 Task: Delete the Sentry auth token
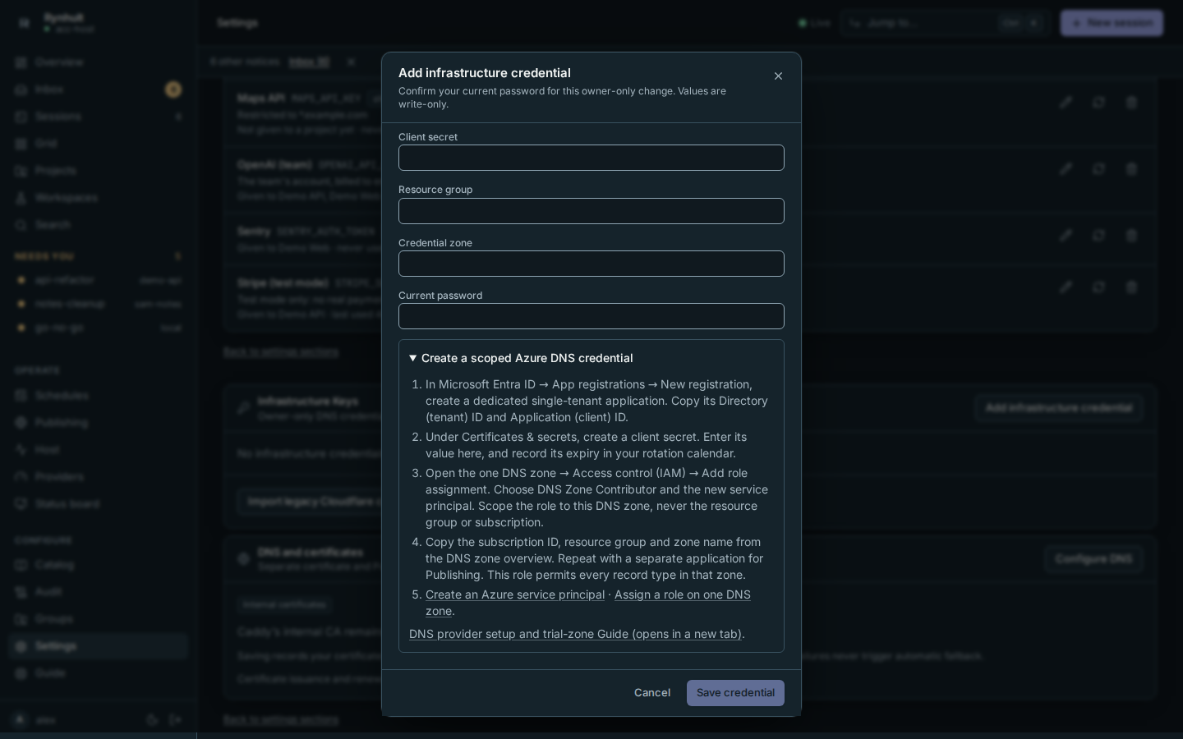[x=1131, y=236]
